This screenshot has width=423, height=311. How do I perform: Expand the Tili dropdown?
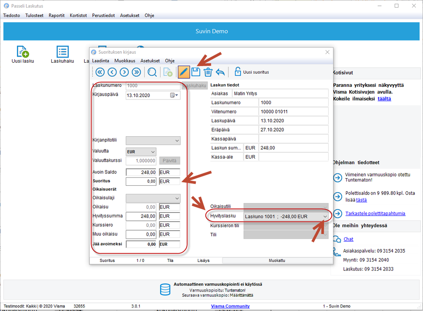point(325,235)
